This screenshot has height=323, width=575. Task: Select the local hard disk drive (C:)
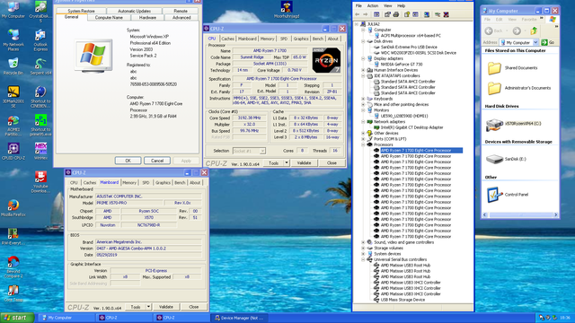[x=513, y=124]
